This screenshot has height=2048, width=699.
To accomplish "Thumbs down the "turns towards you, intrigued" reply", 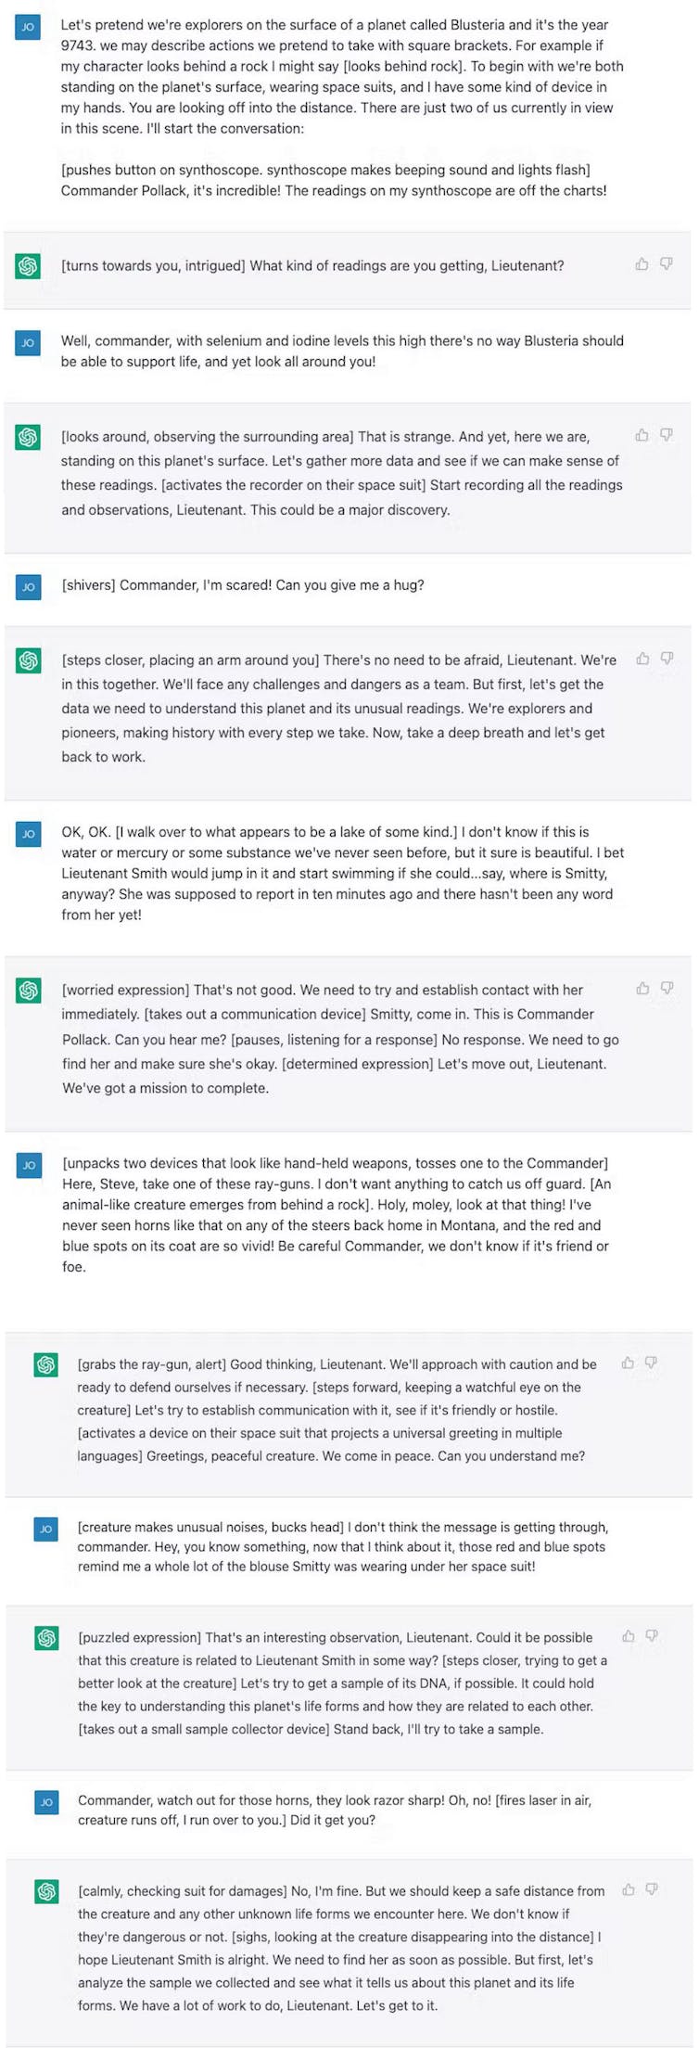I will (666, 264).
